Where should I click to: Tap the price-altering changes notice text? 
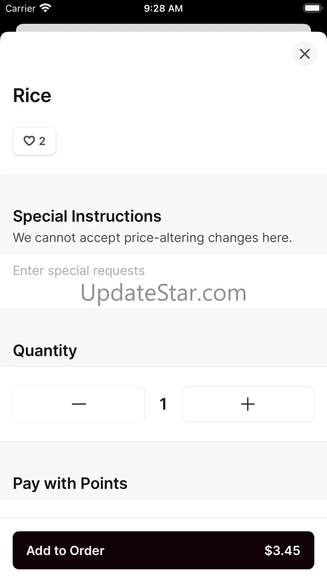click(x=152, y=237)
